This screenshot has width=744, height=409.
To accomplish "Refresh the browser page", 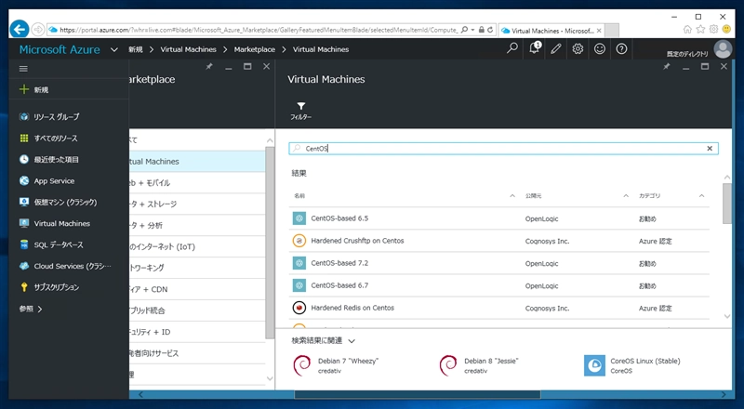I will (490, 30).
